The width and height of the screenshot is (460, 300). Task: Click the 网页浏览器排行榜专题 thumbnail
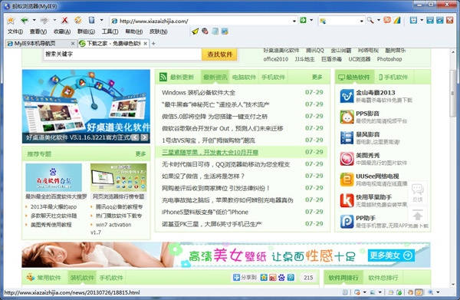(119, 177)
